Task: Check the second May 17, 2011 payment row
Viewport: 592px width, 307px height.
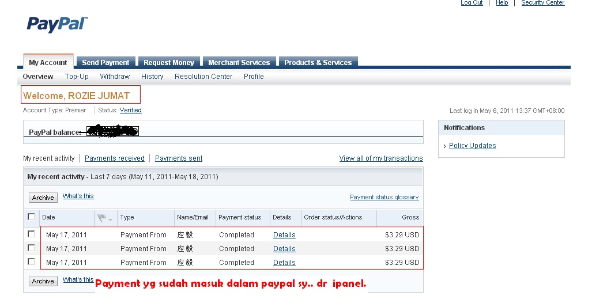Action: (31, 248)
